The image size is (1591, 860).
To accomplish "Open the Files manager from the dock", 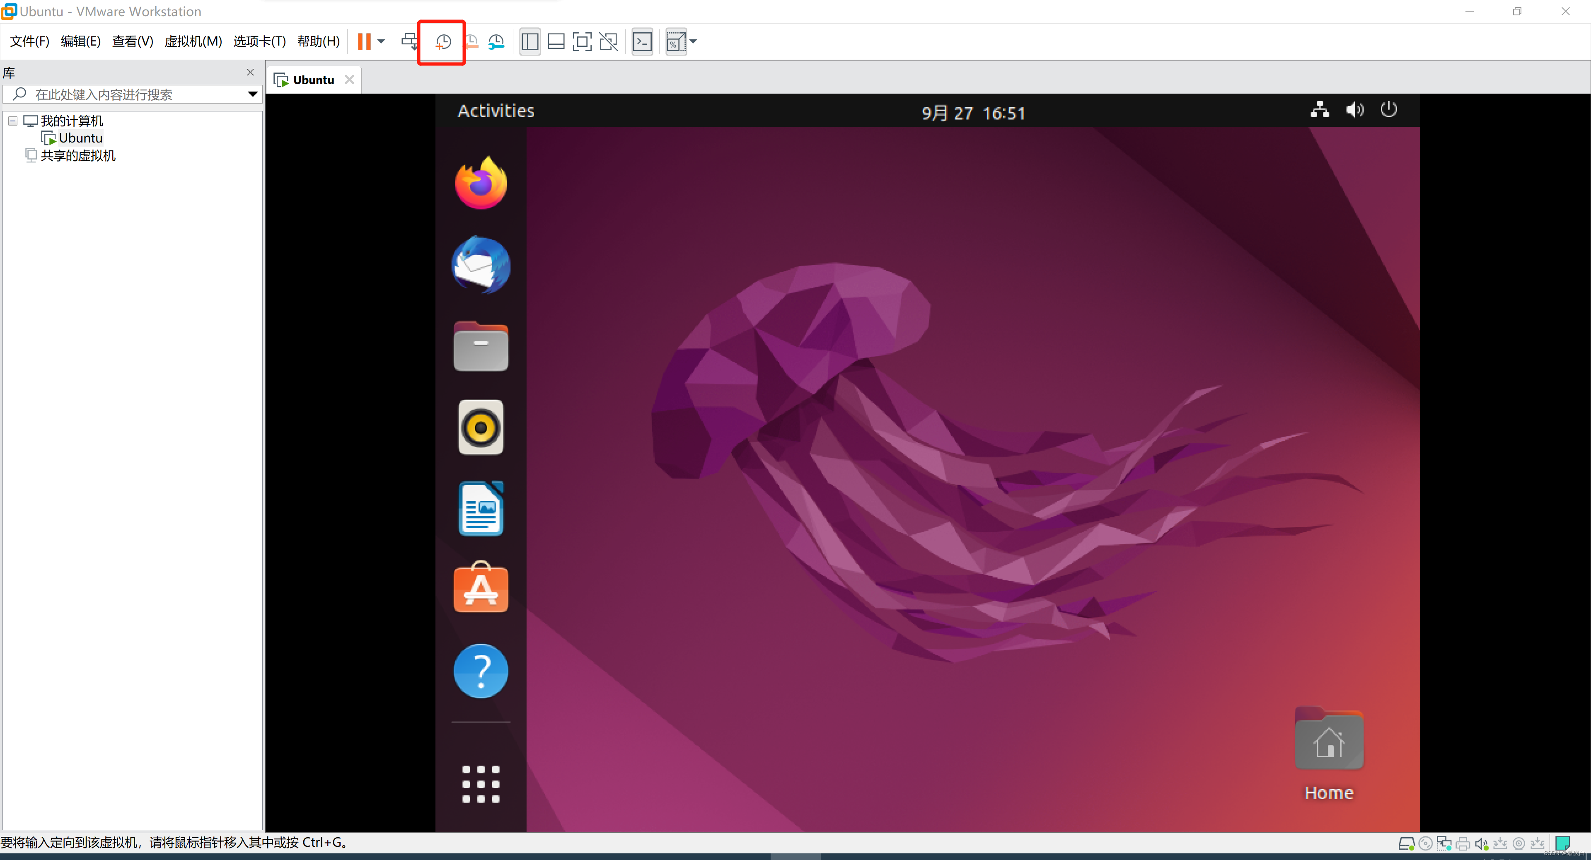I will coord(481,346).
